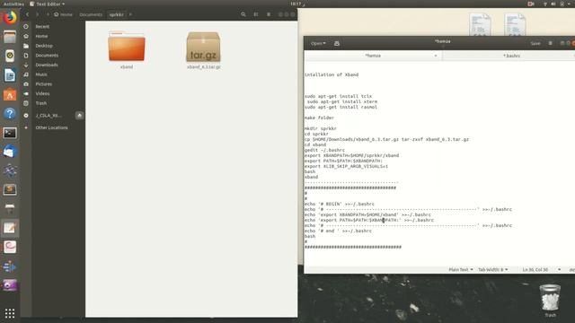
Task: Open Sublime Text from the dock
Action: point(10,189)
